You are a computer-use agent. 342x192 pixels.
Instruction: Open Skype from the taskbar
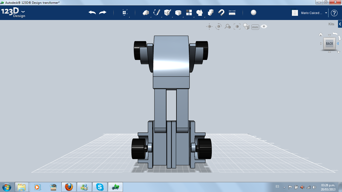click(100, 187)
